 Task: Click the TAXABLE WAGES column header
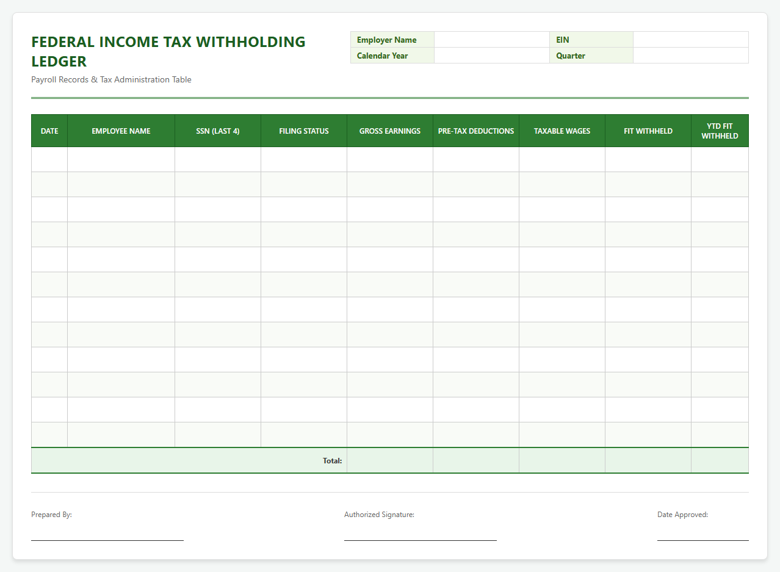tap(562, 131)
